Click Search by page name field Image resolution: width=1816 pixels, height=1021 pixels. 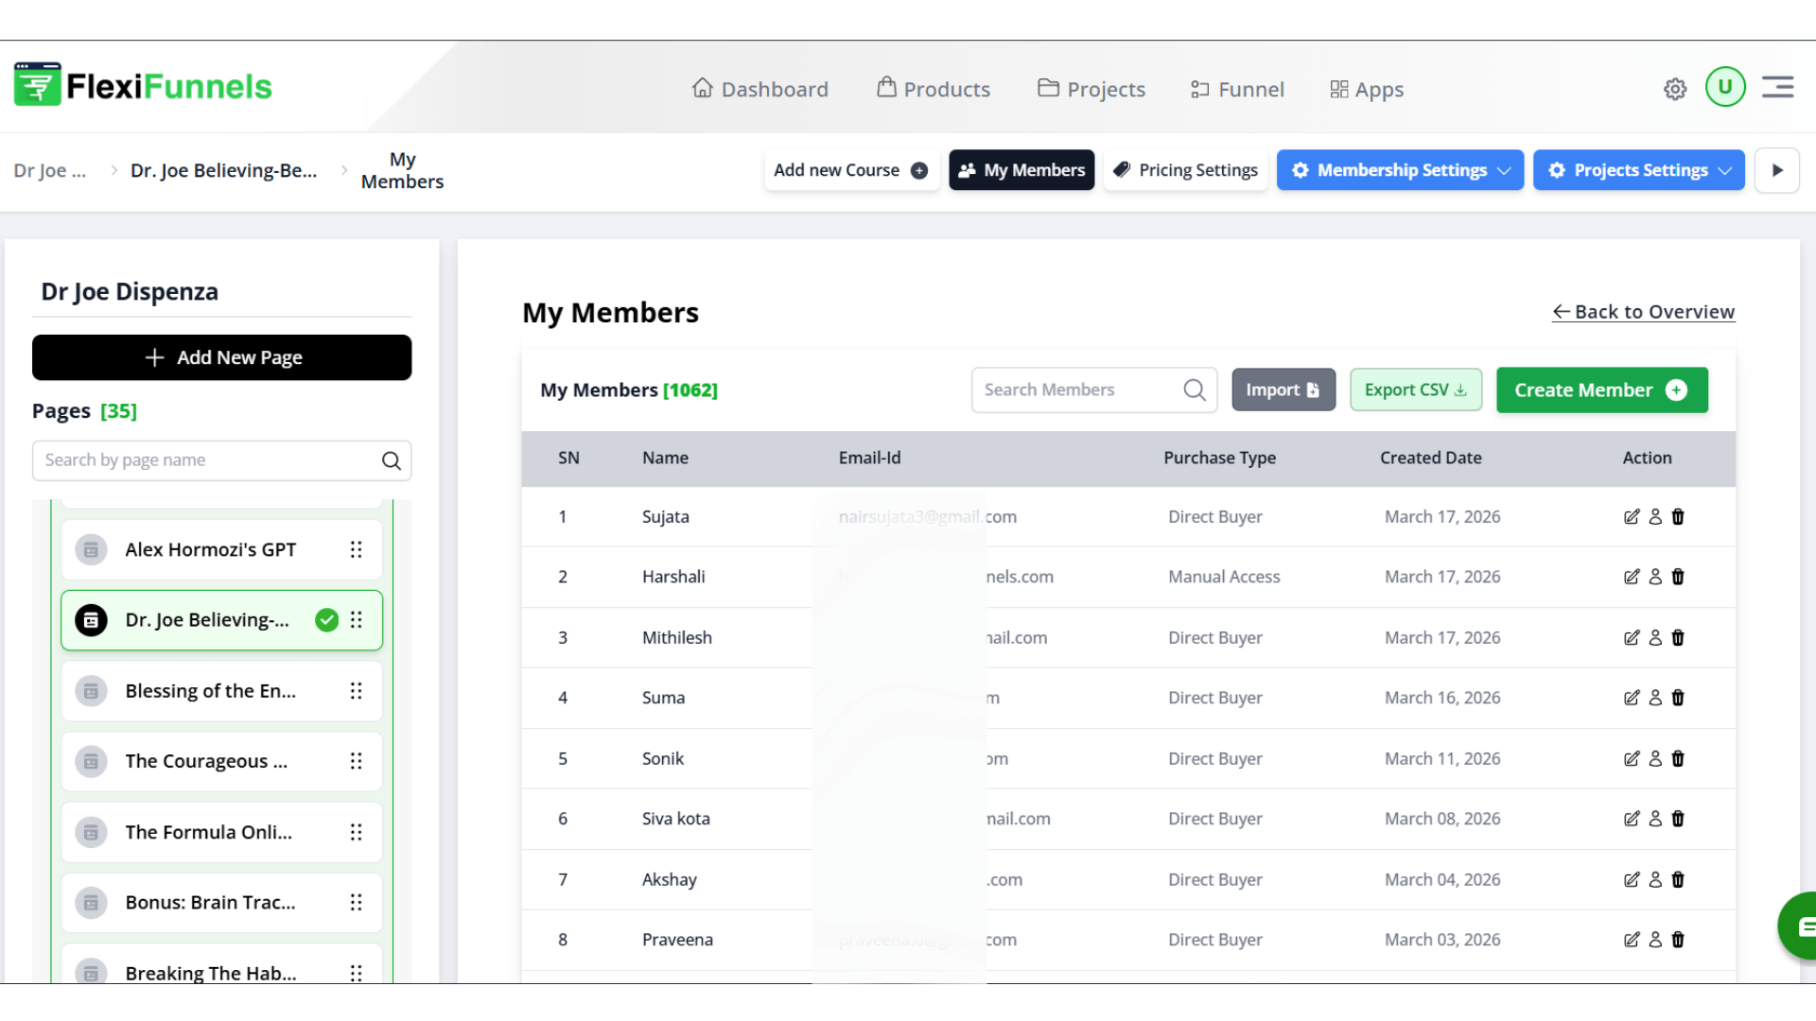pyautogui.click(x=208, y=460)
